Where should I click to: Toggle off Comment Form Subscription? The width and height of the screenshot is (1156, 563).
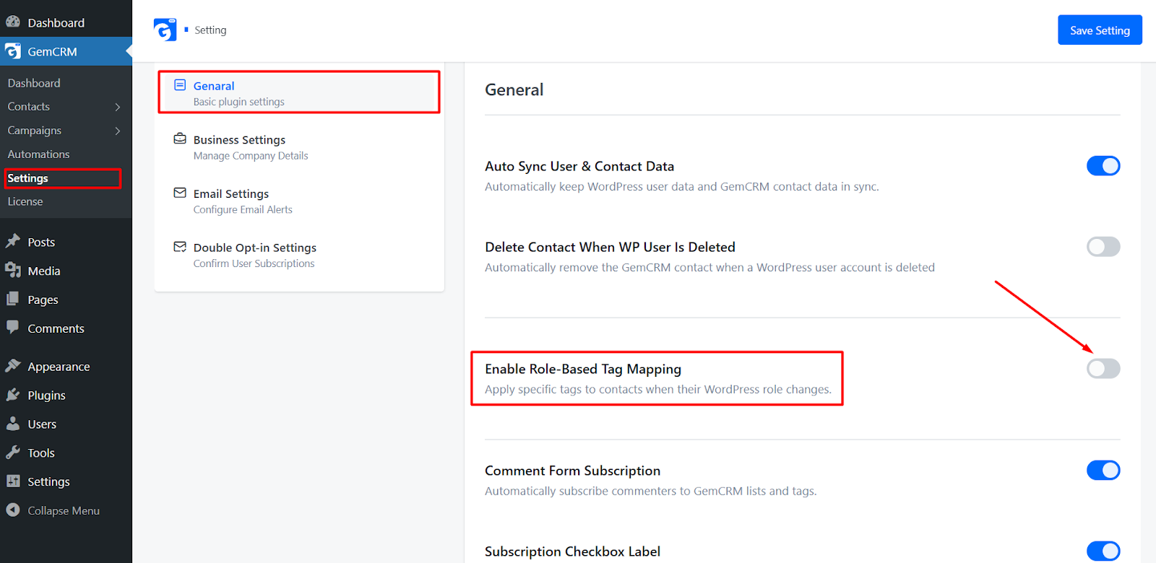coord(1103,471)
